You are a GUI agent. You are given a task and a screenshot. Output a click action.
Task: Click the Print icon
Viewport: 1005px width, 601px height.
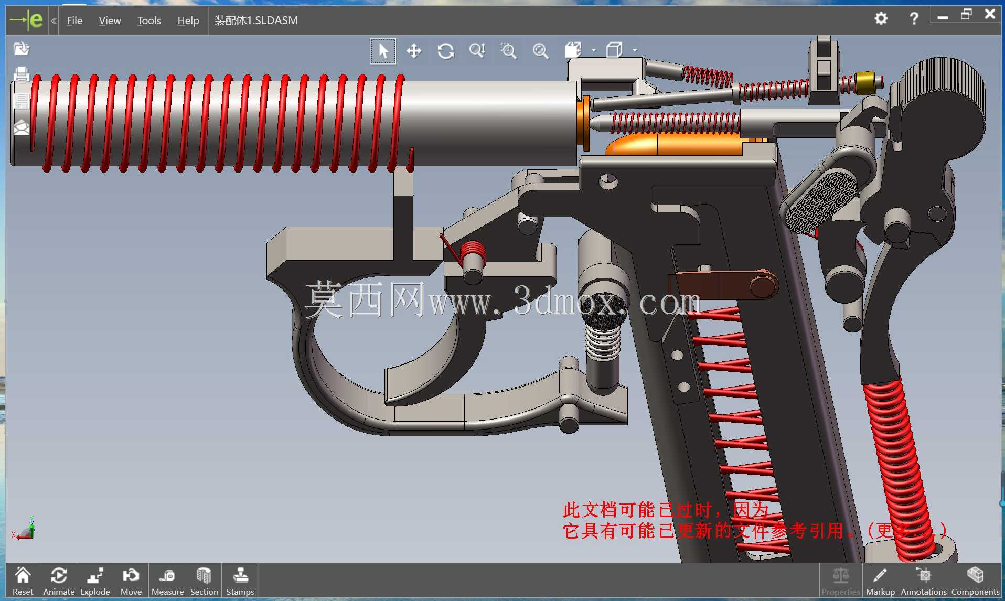point(22,74)
